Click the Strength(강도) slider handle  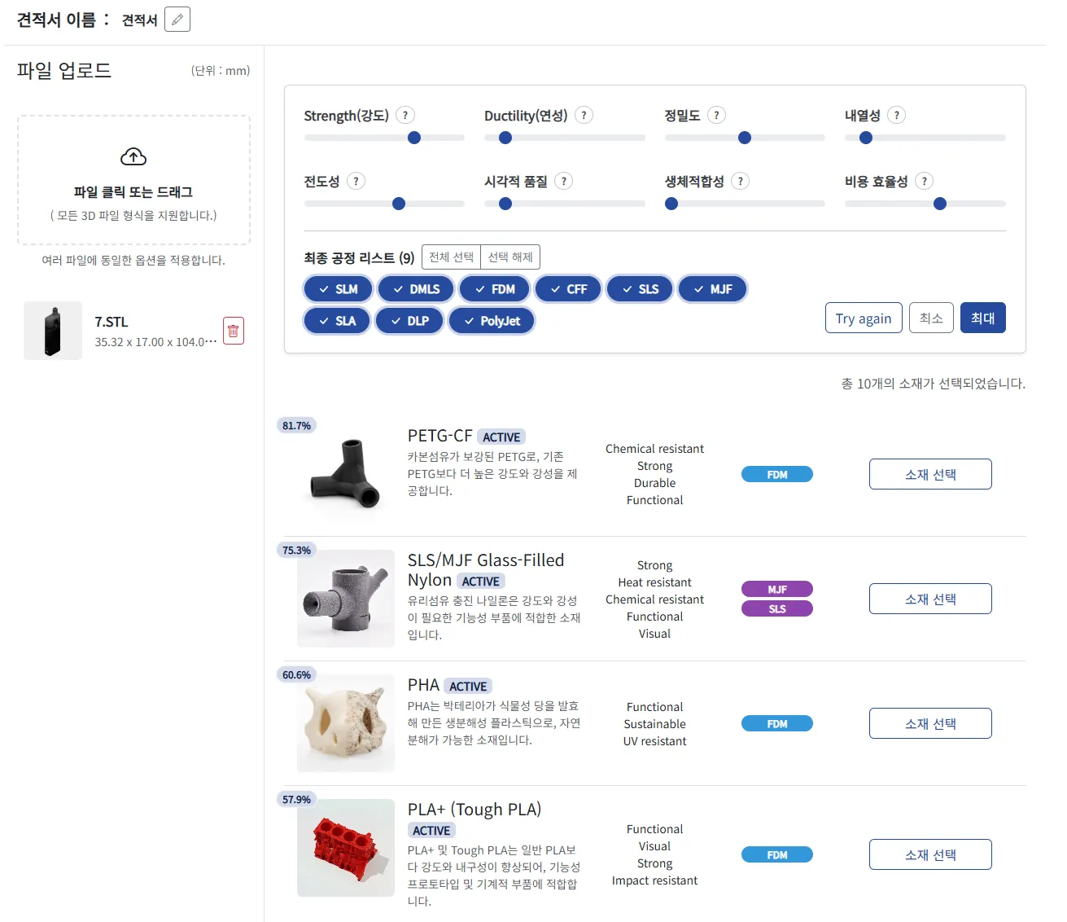[414, 138]
